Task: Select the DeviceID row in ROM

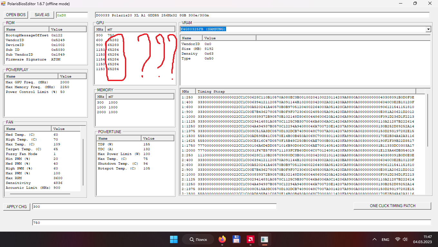Action: coord(46,45)
